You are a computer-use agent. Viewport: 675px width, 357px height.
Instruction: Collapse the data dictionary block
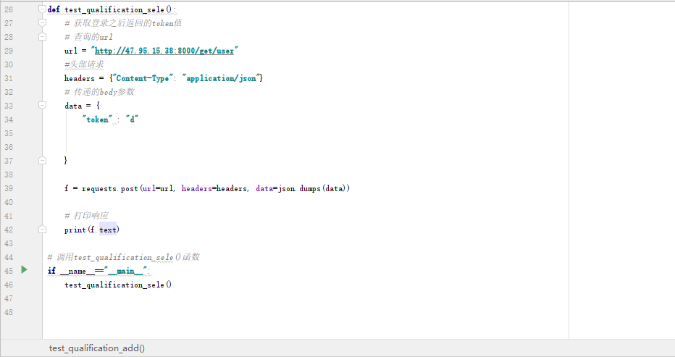tap(42, 106)
